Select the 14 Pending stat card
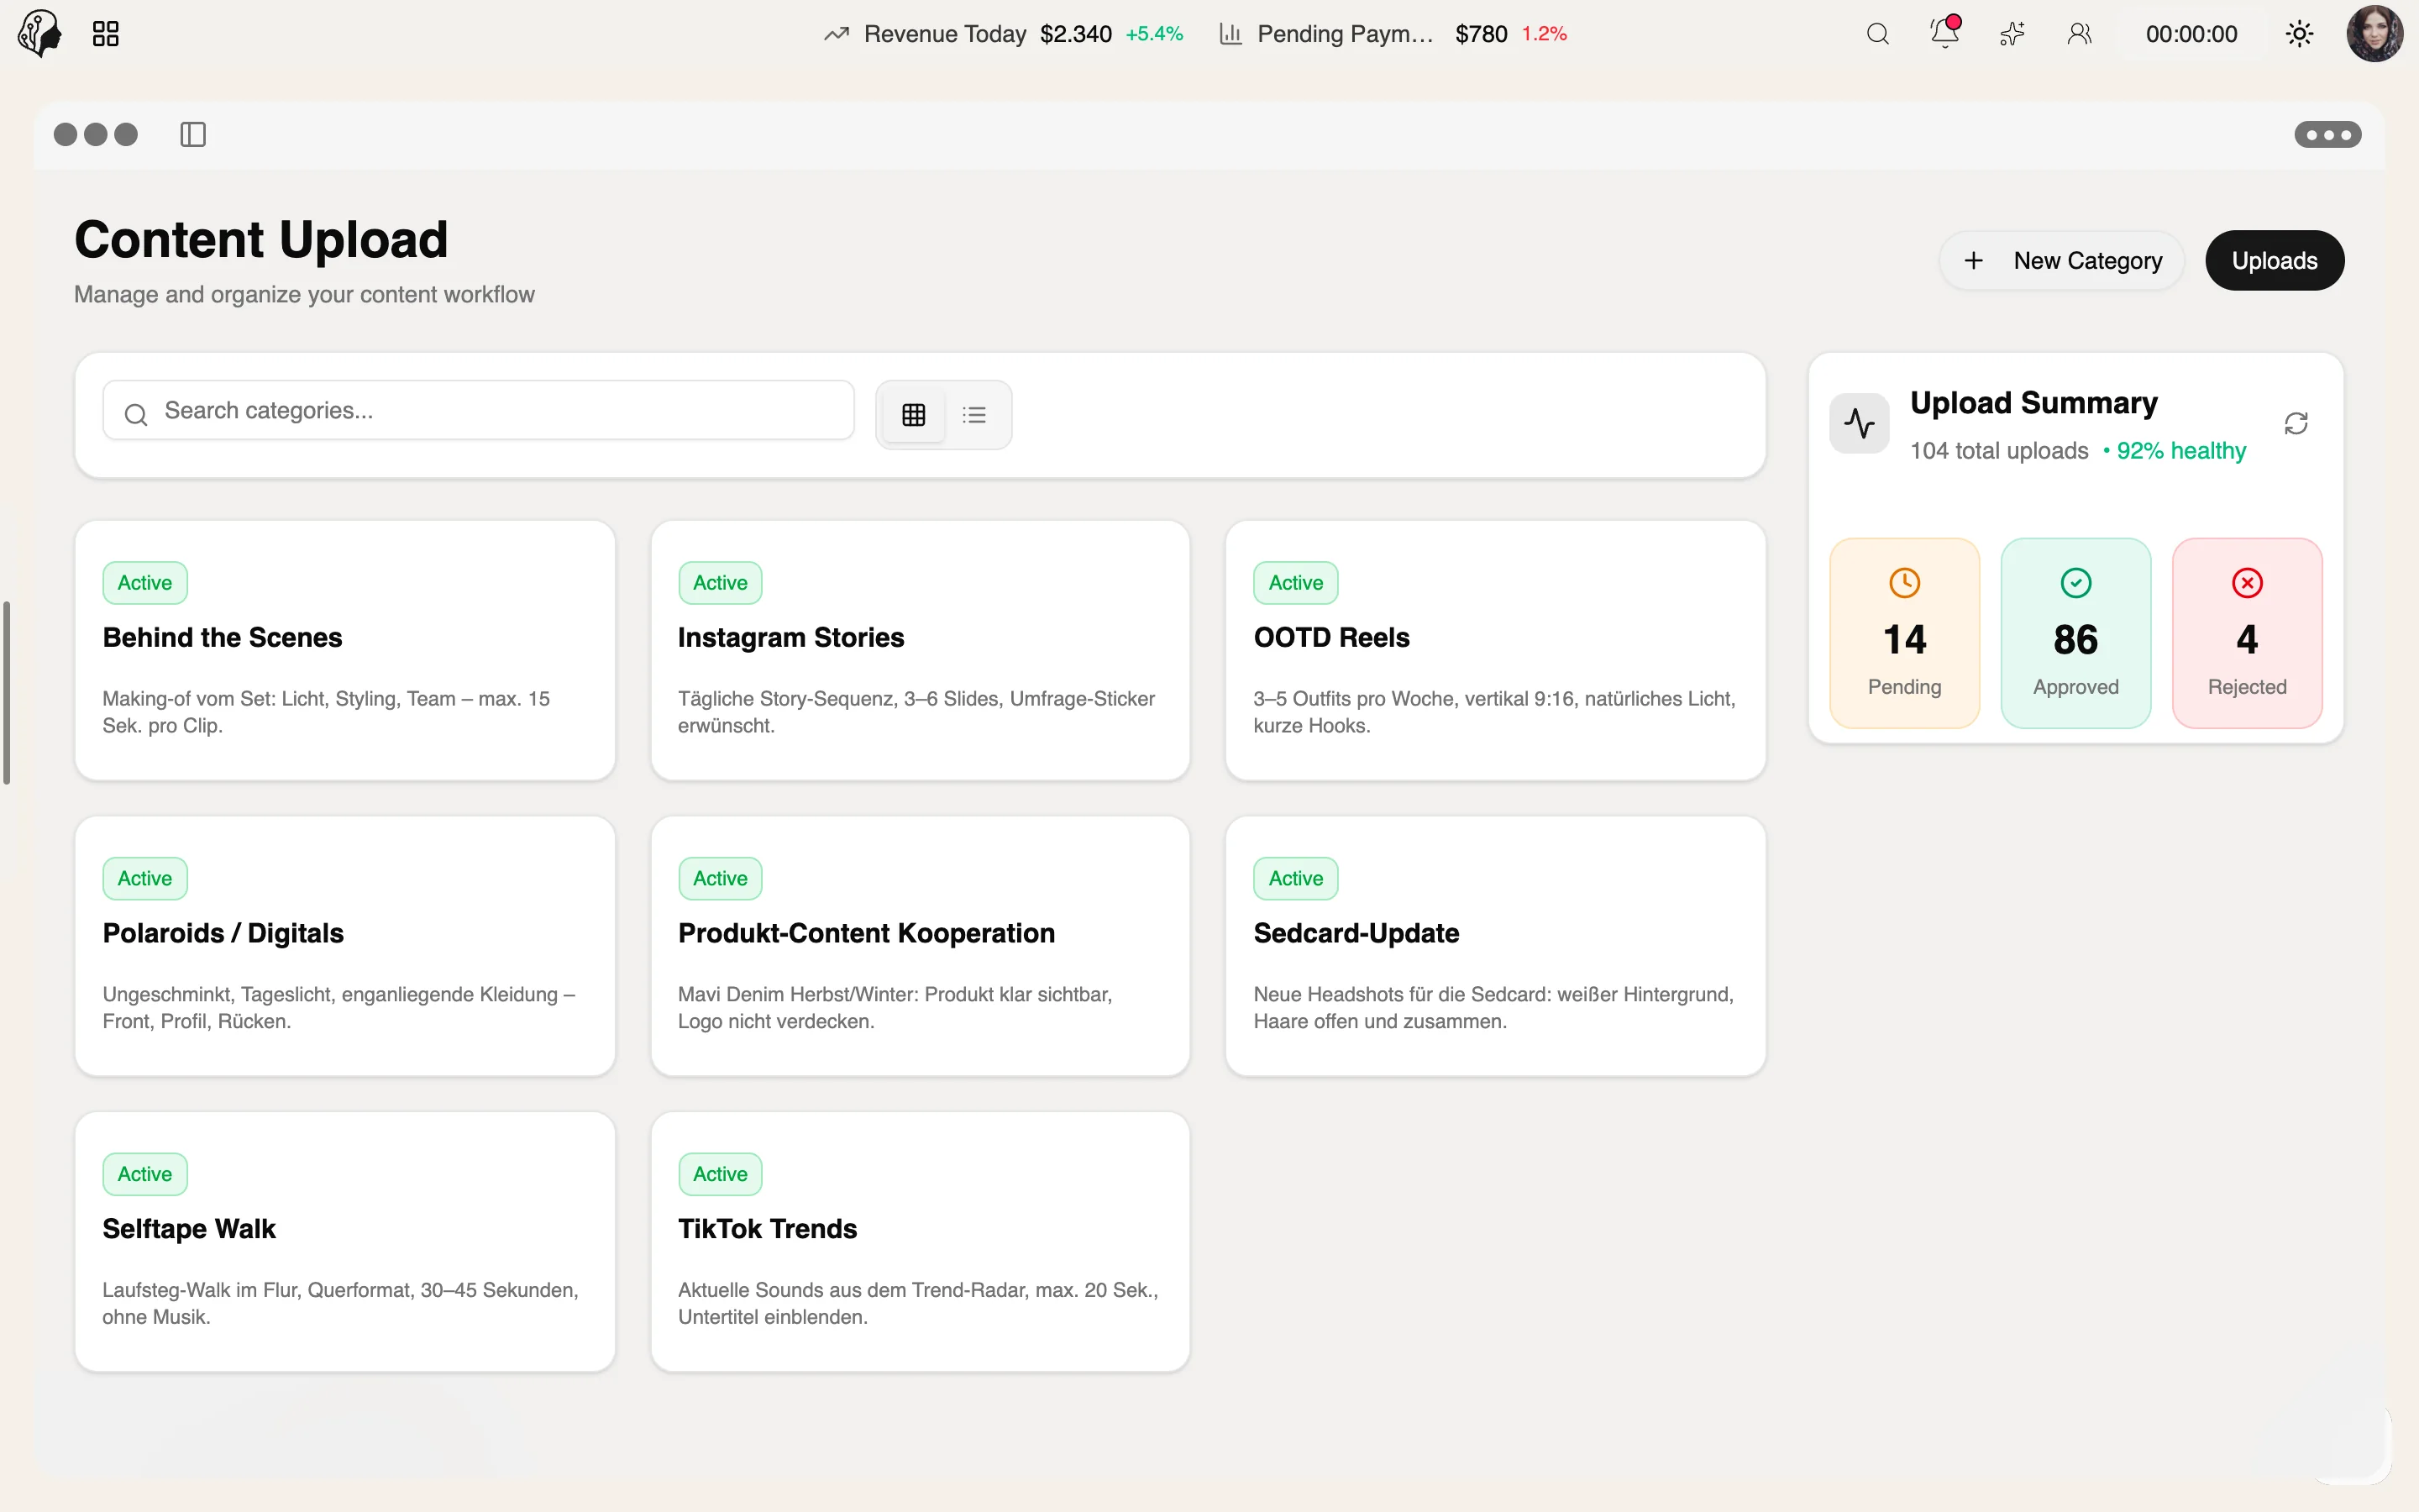The height and width of the screenshot is (1512, 2419). tap(1904, 633)
